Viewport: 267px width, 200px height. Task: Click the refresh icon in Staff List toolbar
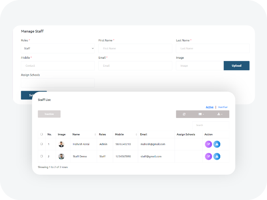[x=184, y=114]
